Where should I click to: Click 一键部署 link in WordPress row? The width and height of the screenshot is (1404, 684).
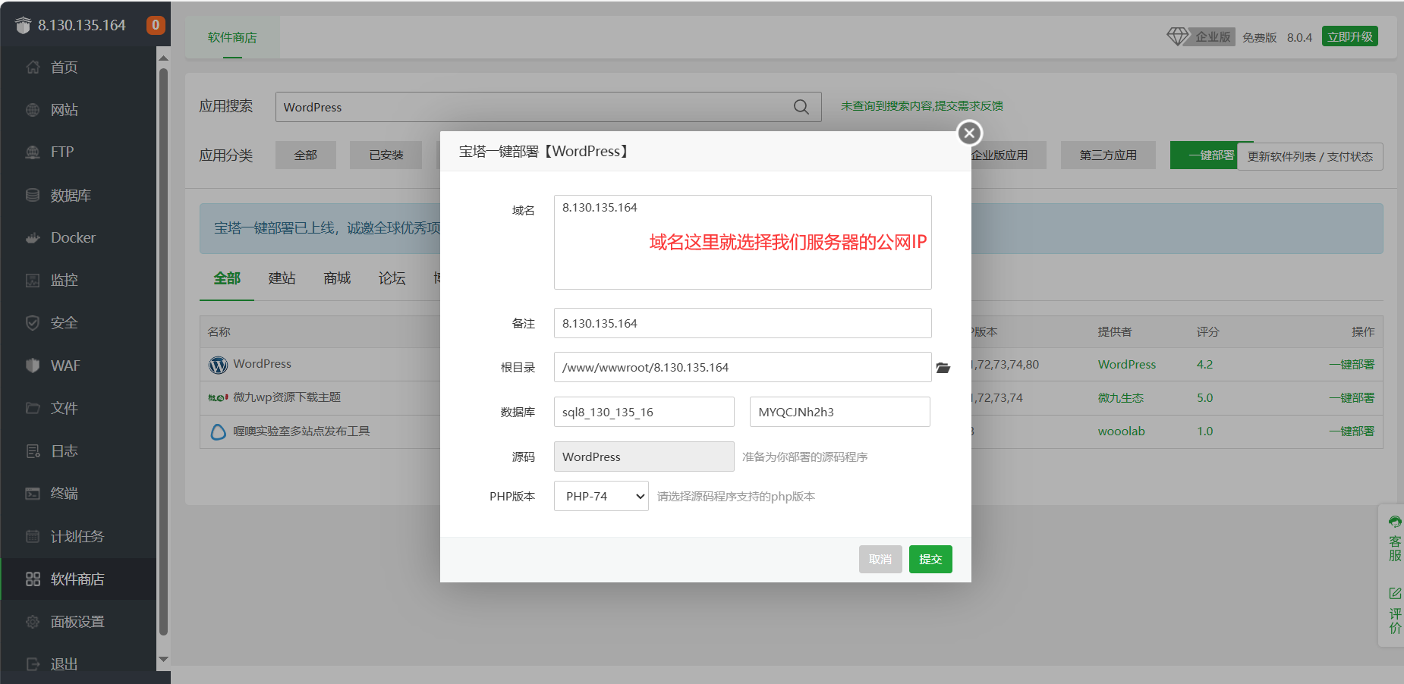click(1352, 365)
